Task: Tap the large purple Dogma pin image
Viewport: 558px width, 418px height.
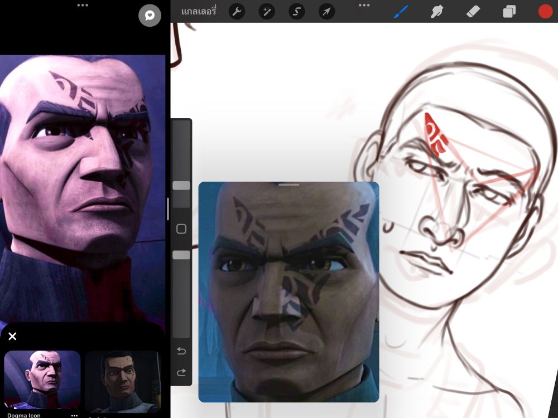Action: 83,188
